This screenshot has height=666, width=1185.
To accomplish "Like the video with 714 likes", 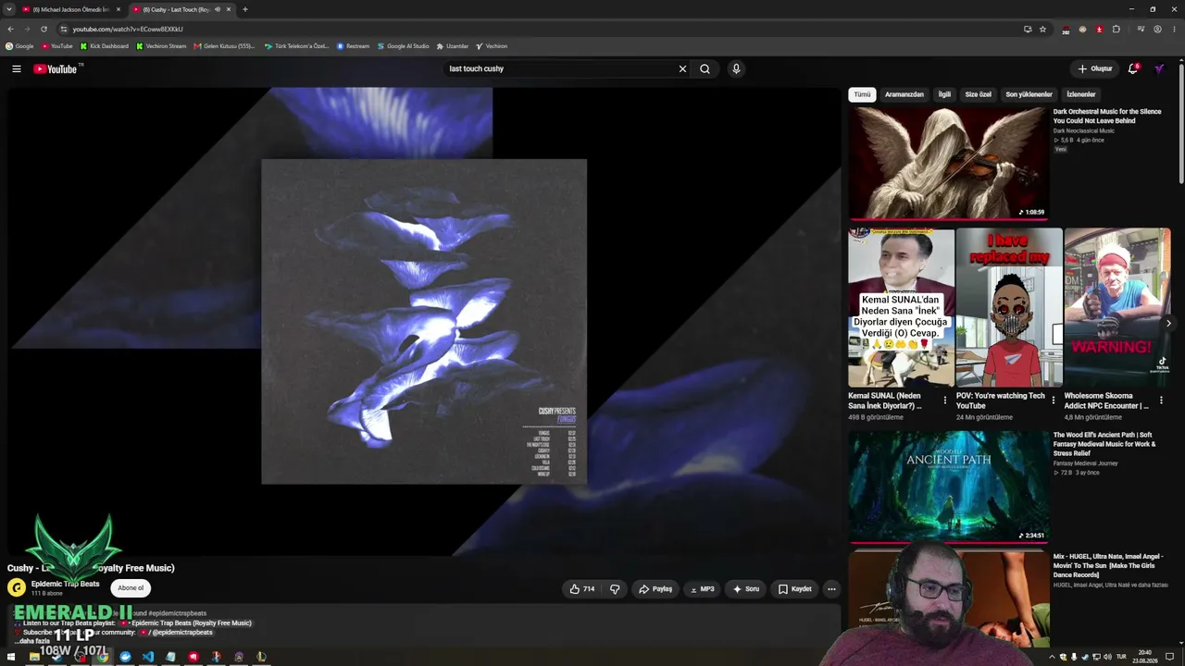I will [x=582, y=589].
